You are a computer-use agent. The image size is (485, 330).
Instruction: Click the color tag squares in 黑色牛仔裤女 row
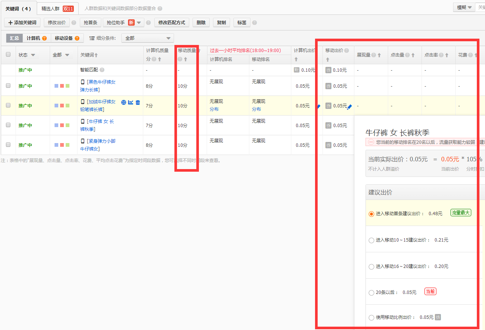[62, 86]
